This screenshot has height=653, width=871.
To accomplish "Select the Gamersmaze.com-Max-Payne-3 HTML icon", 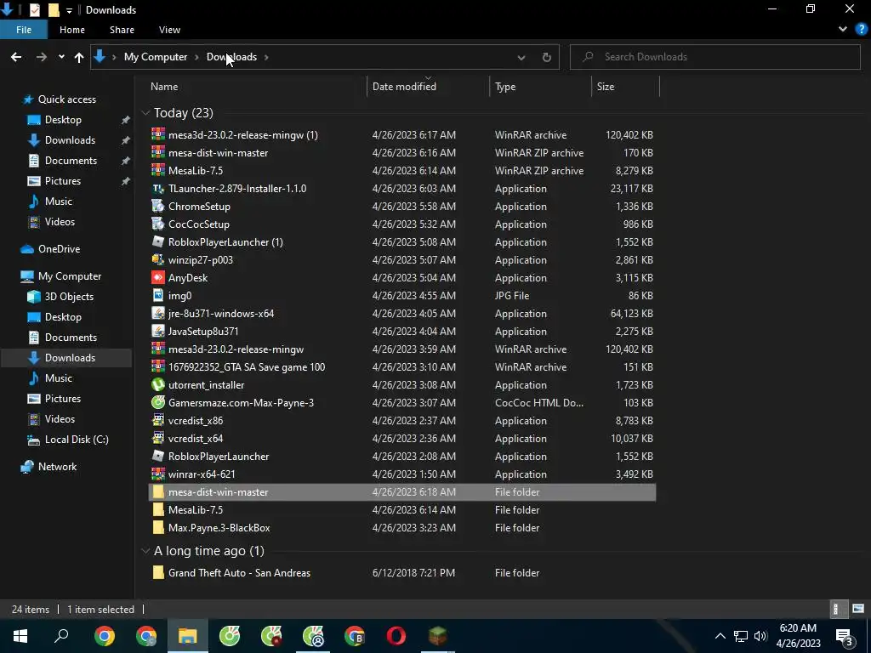I will click(158, 402).
